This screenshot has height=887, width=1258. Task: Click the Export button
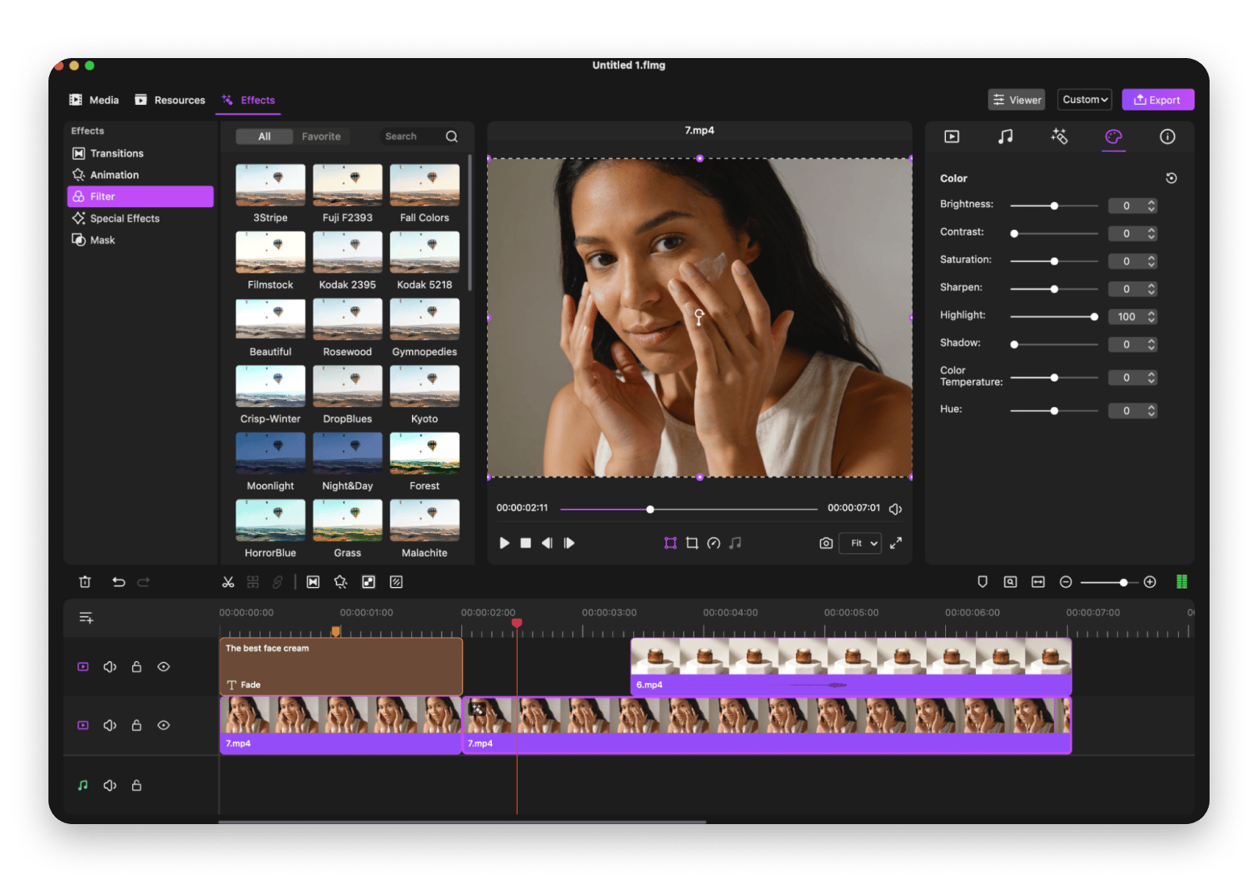point(1158,99)
